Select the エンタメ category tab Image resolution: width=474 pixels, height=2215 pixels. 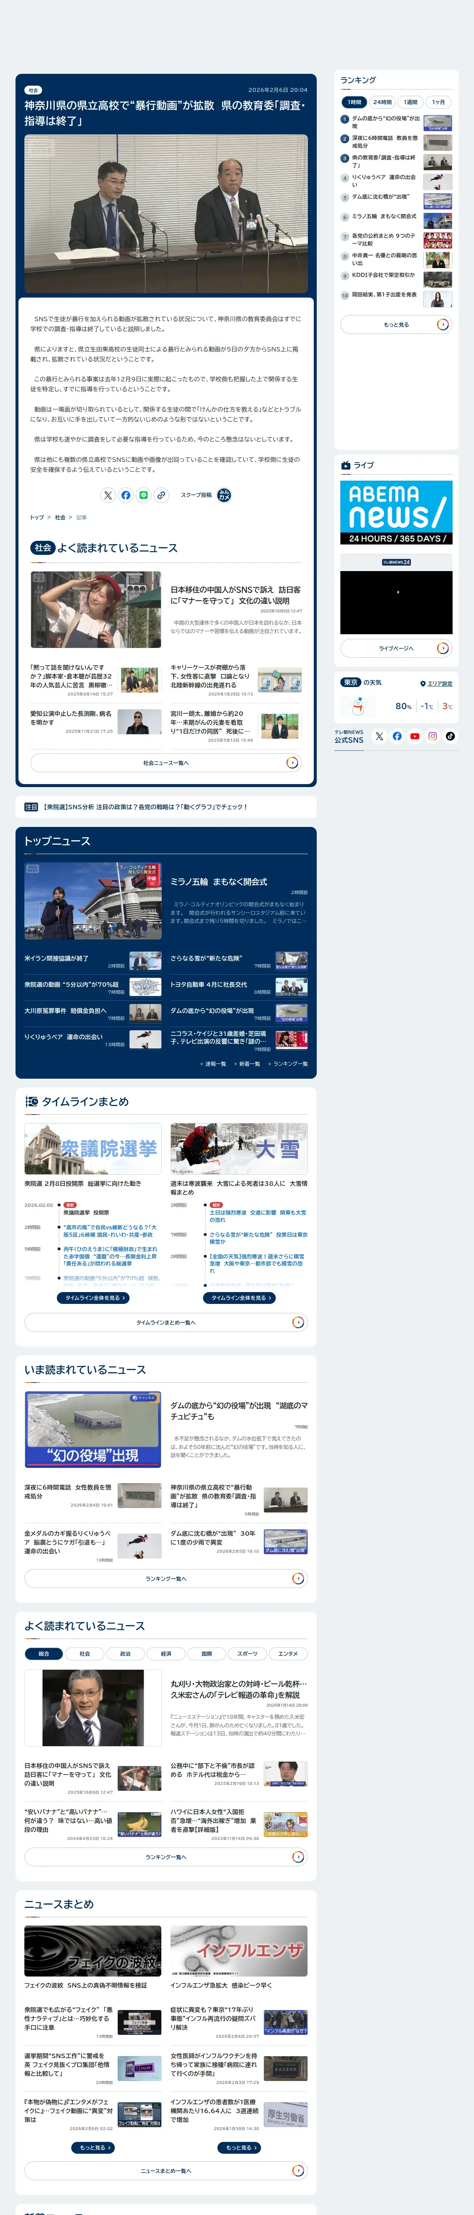click(x=288, y=1653)
